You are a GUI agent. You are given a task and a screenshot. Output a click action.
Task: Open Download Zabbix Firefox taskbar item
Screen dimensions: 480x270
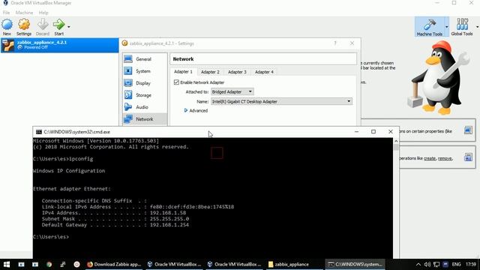114,264
